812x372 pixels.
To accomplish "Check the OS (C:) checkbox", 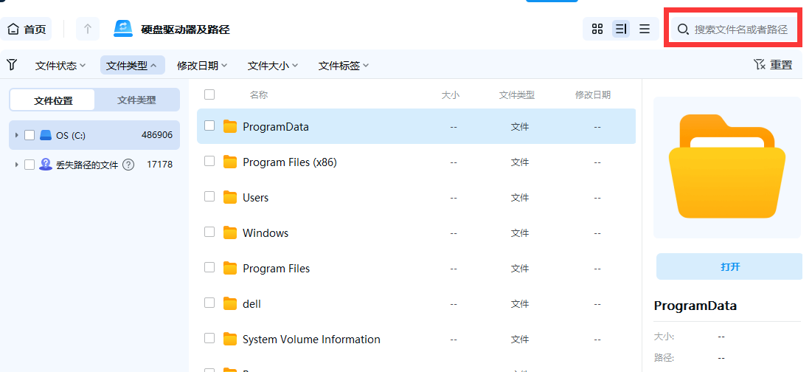I will (30, 135).
